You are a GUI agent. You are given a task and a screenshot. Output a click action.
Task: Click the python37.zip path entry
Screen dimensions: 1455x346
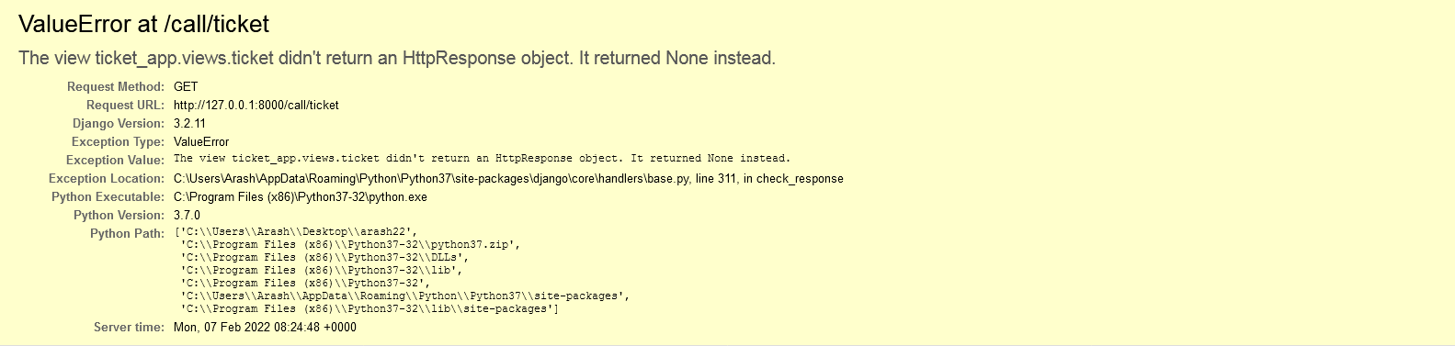click(x=351, y=245)
